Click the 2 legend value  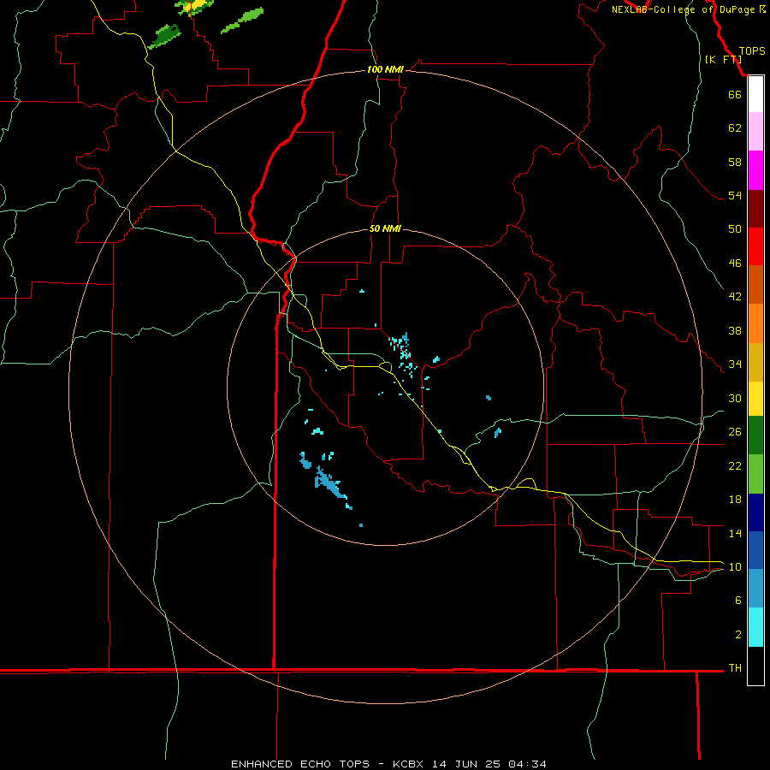click(x=738, y=635)
